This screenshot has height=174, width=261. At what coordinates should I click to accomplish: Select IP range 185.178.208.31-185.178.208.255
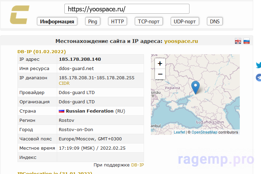tap(96, 78)
